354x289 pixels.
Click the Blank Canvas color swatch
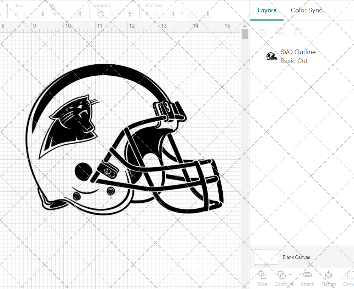(x=266, y=257)
